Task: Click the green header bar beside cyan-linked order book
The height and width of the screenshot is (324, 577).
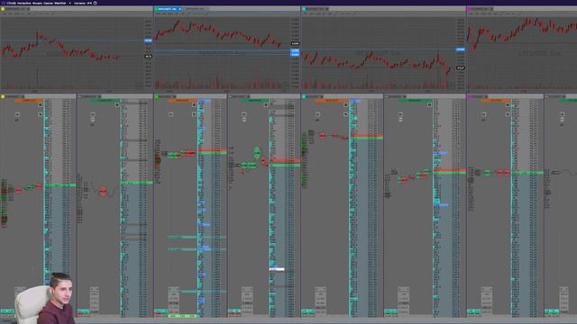Action: coord(415,100)
